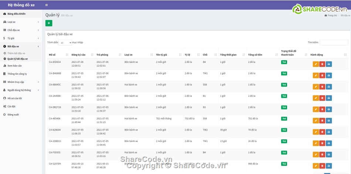Collapse the Bãi đậu xe sidebar menu
The image size is (351, 174).
pyautogui.click(x=21, y=46)
